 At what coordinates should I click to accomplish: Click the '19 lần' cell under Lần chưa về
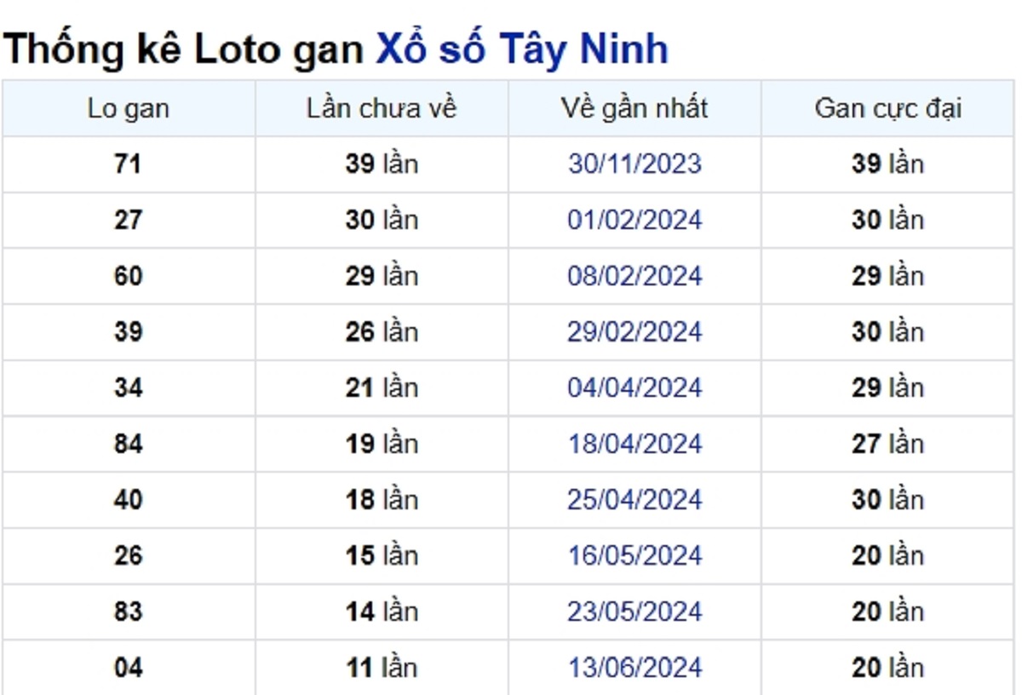tap(382, 444)
